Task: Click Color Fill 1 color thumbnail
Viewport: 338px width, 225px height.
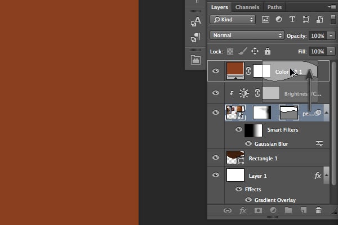Action: coord(235,71)
